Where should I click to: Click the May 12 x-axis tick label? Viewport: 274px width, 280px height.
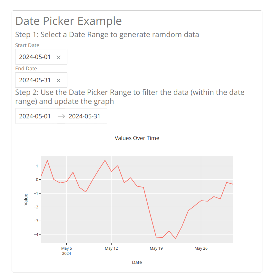[x=112, y=248]
